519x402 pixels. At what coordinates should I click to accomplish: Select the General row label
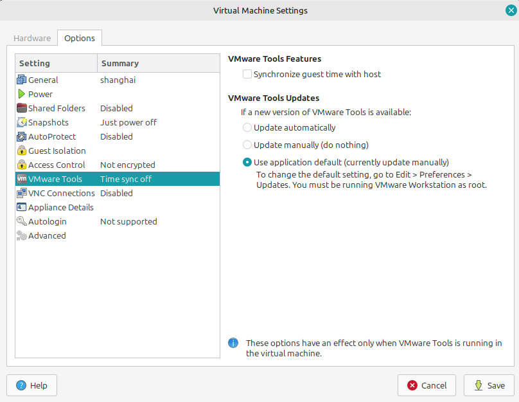[43, 80]
